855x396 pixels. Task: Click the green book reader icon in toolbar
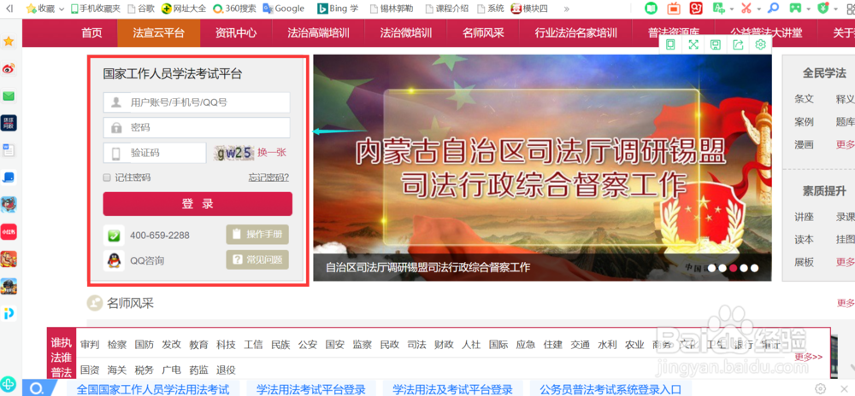coord(651,9)
